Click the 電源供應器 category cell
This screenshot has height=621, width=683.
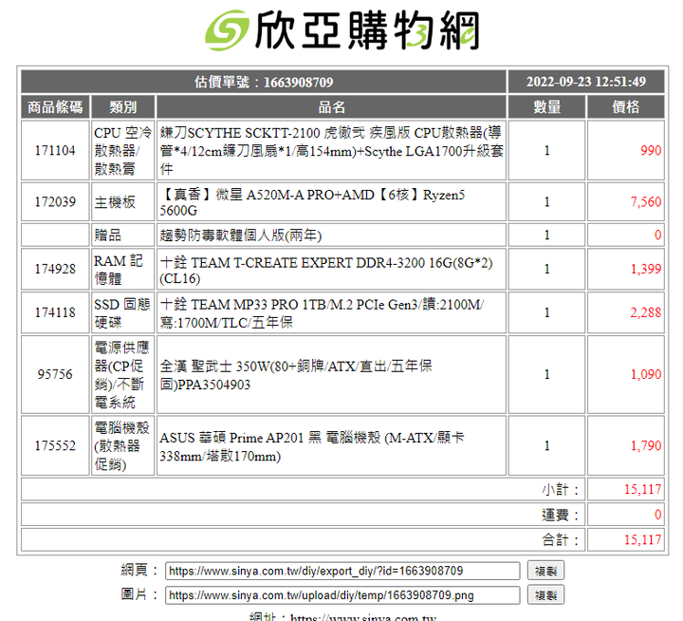click(x=122, y=374)
